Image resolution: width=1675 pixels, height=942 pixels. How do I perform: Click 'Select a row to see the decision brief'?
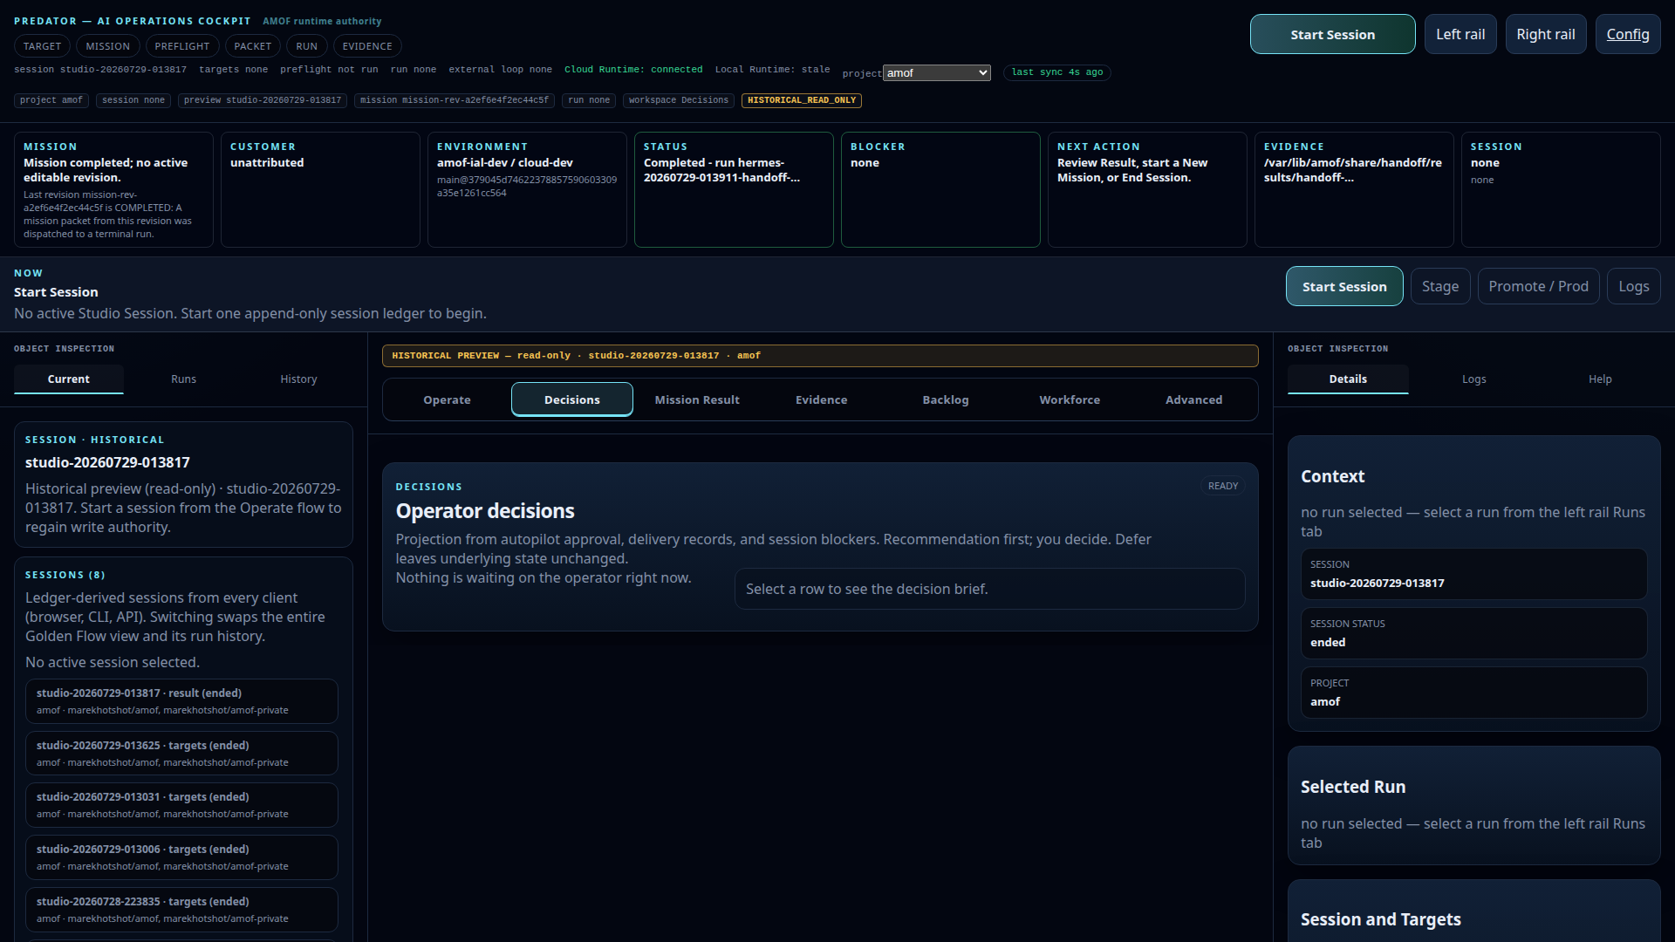tap(989, 589)
